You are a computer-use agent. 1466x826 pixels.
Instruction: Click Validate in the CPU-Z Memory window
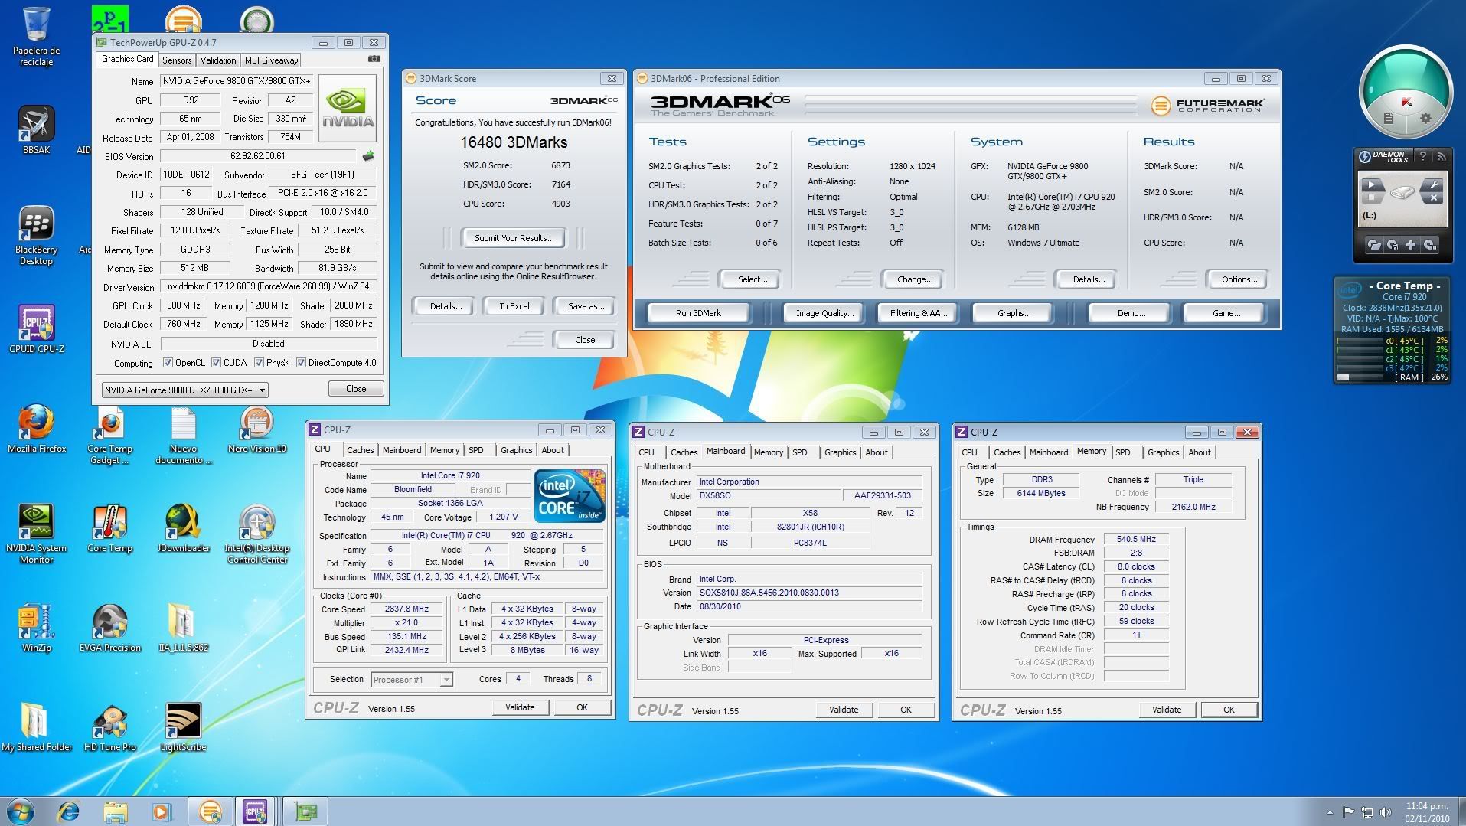(x=1167, y=710)
